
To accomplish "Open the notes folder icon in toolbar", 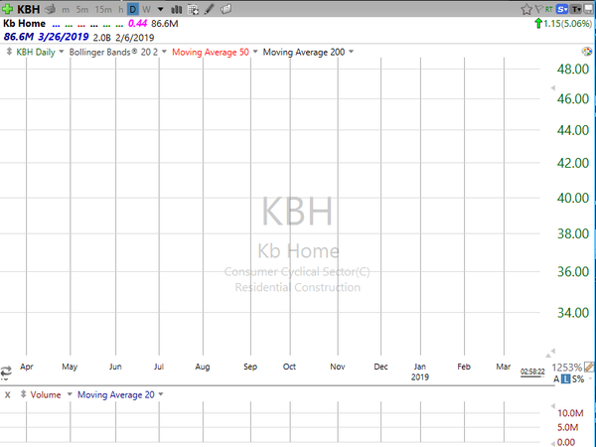I will (x=225, y=9).
